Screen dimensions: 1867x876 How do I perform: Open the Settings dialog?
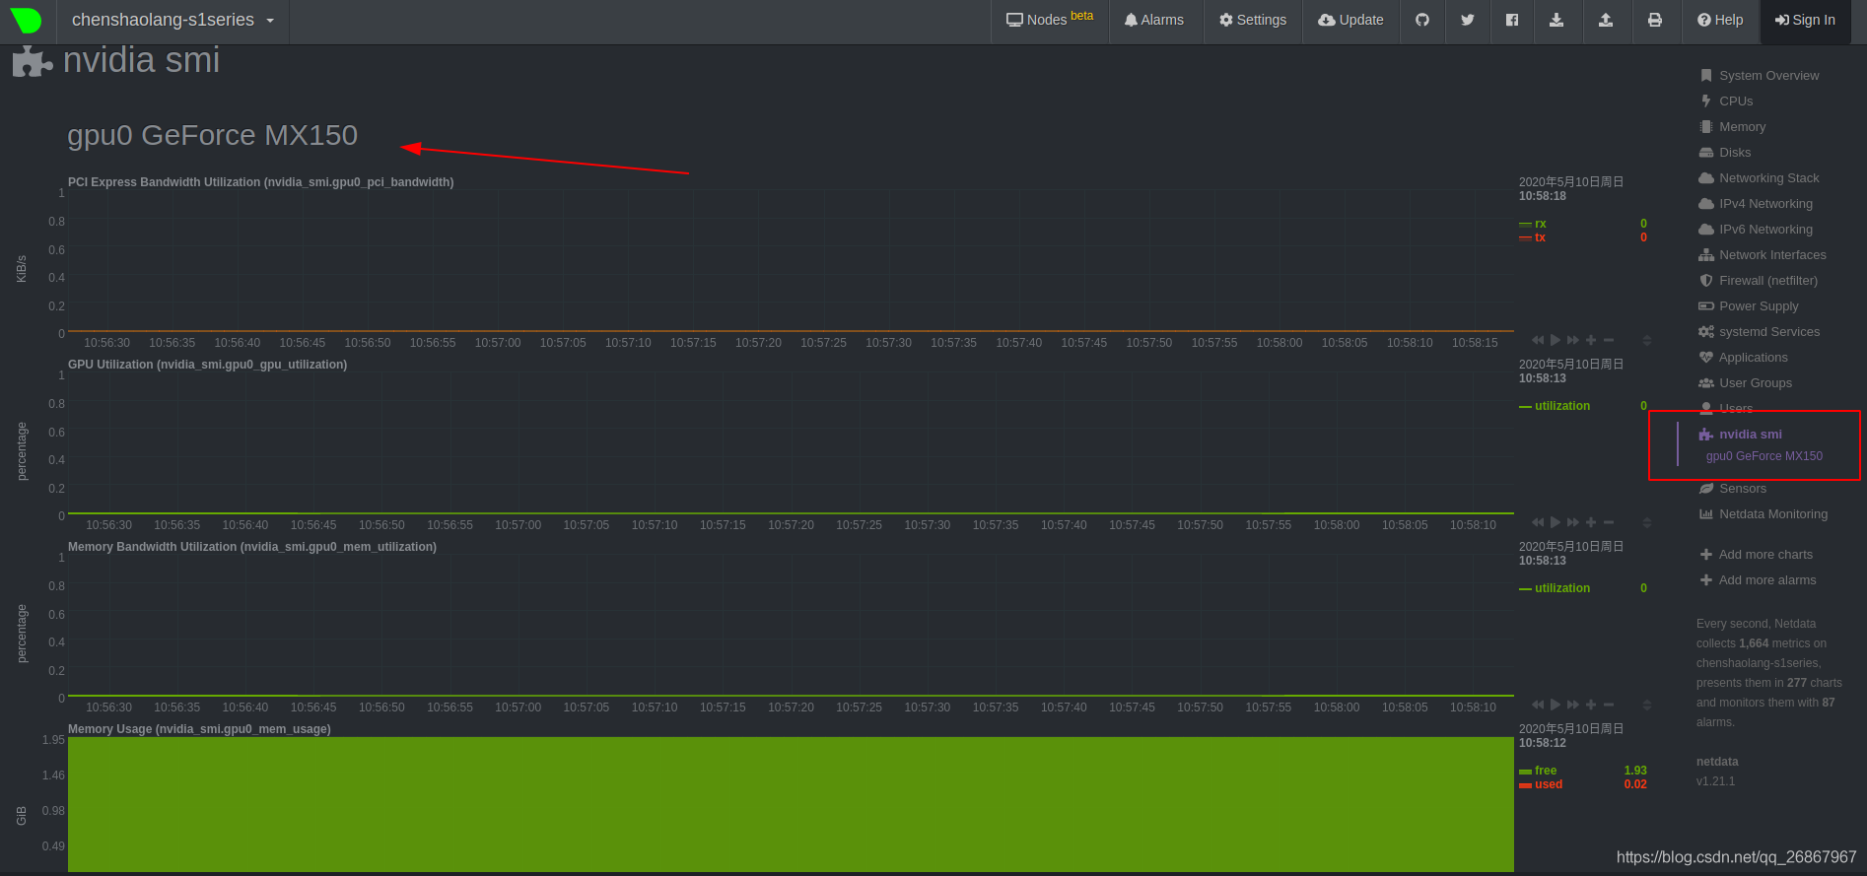[1253, 20]
